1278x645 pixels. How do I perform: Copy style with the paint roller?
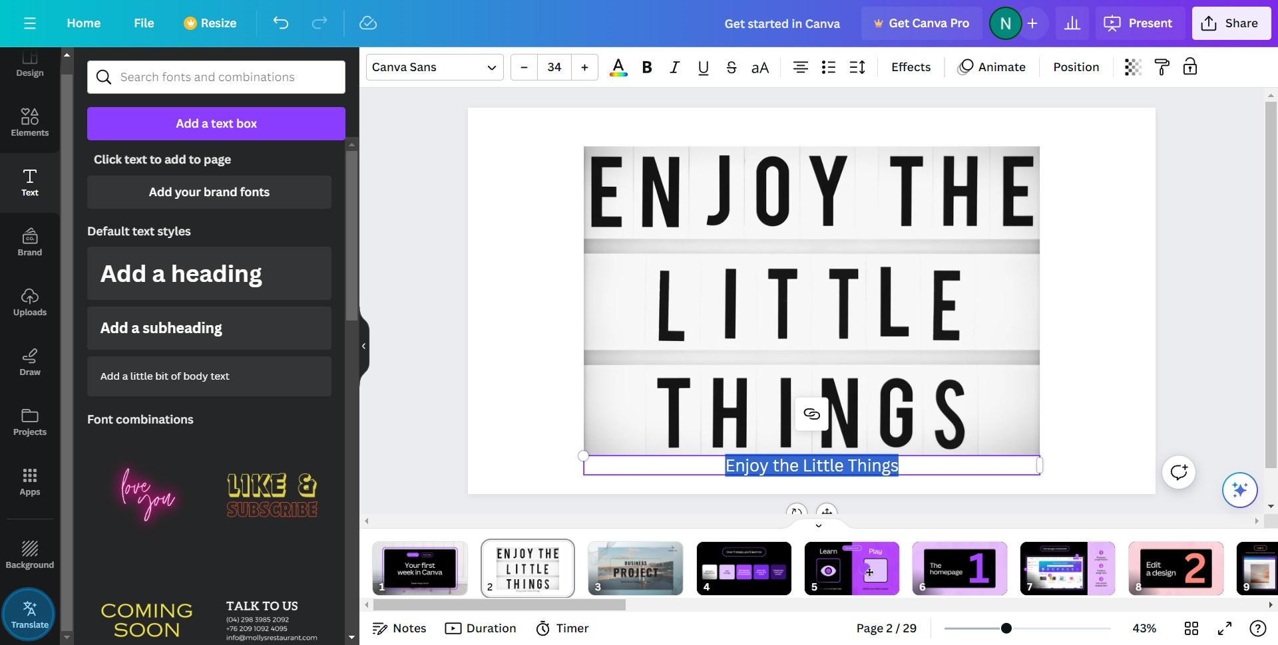coord(1162,67)
